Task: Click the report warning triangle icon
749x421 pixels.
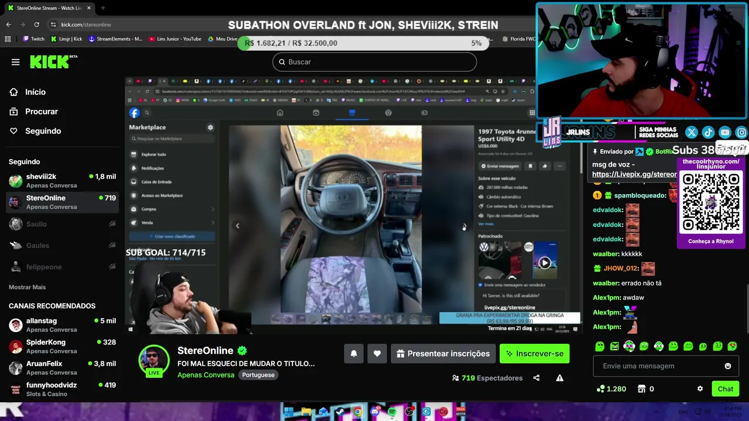Action: coord(559,378)
